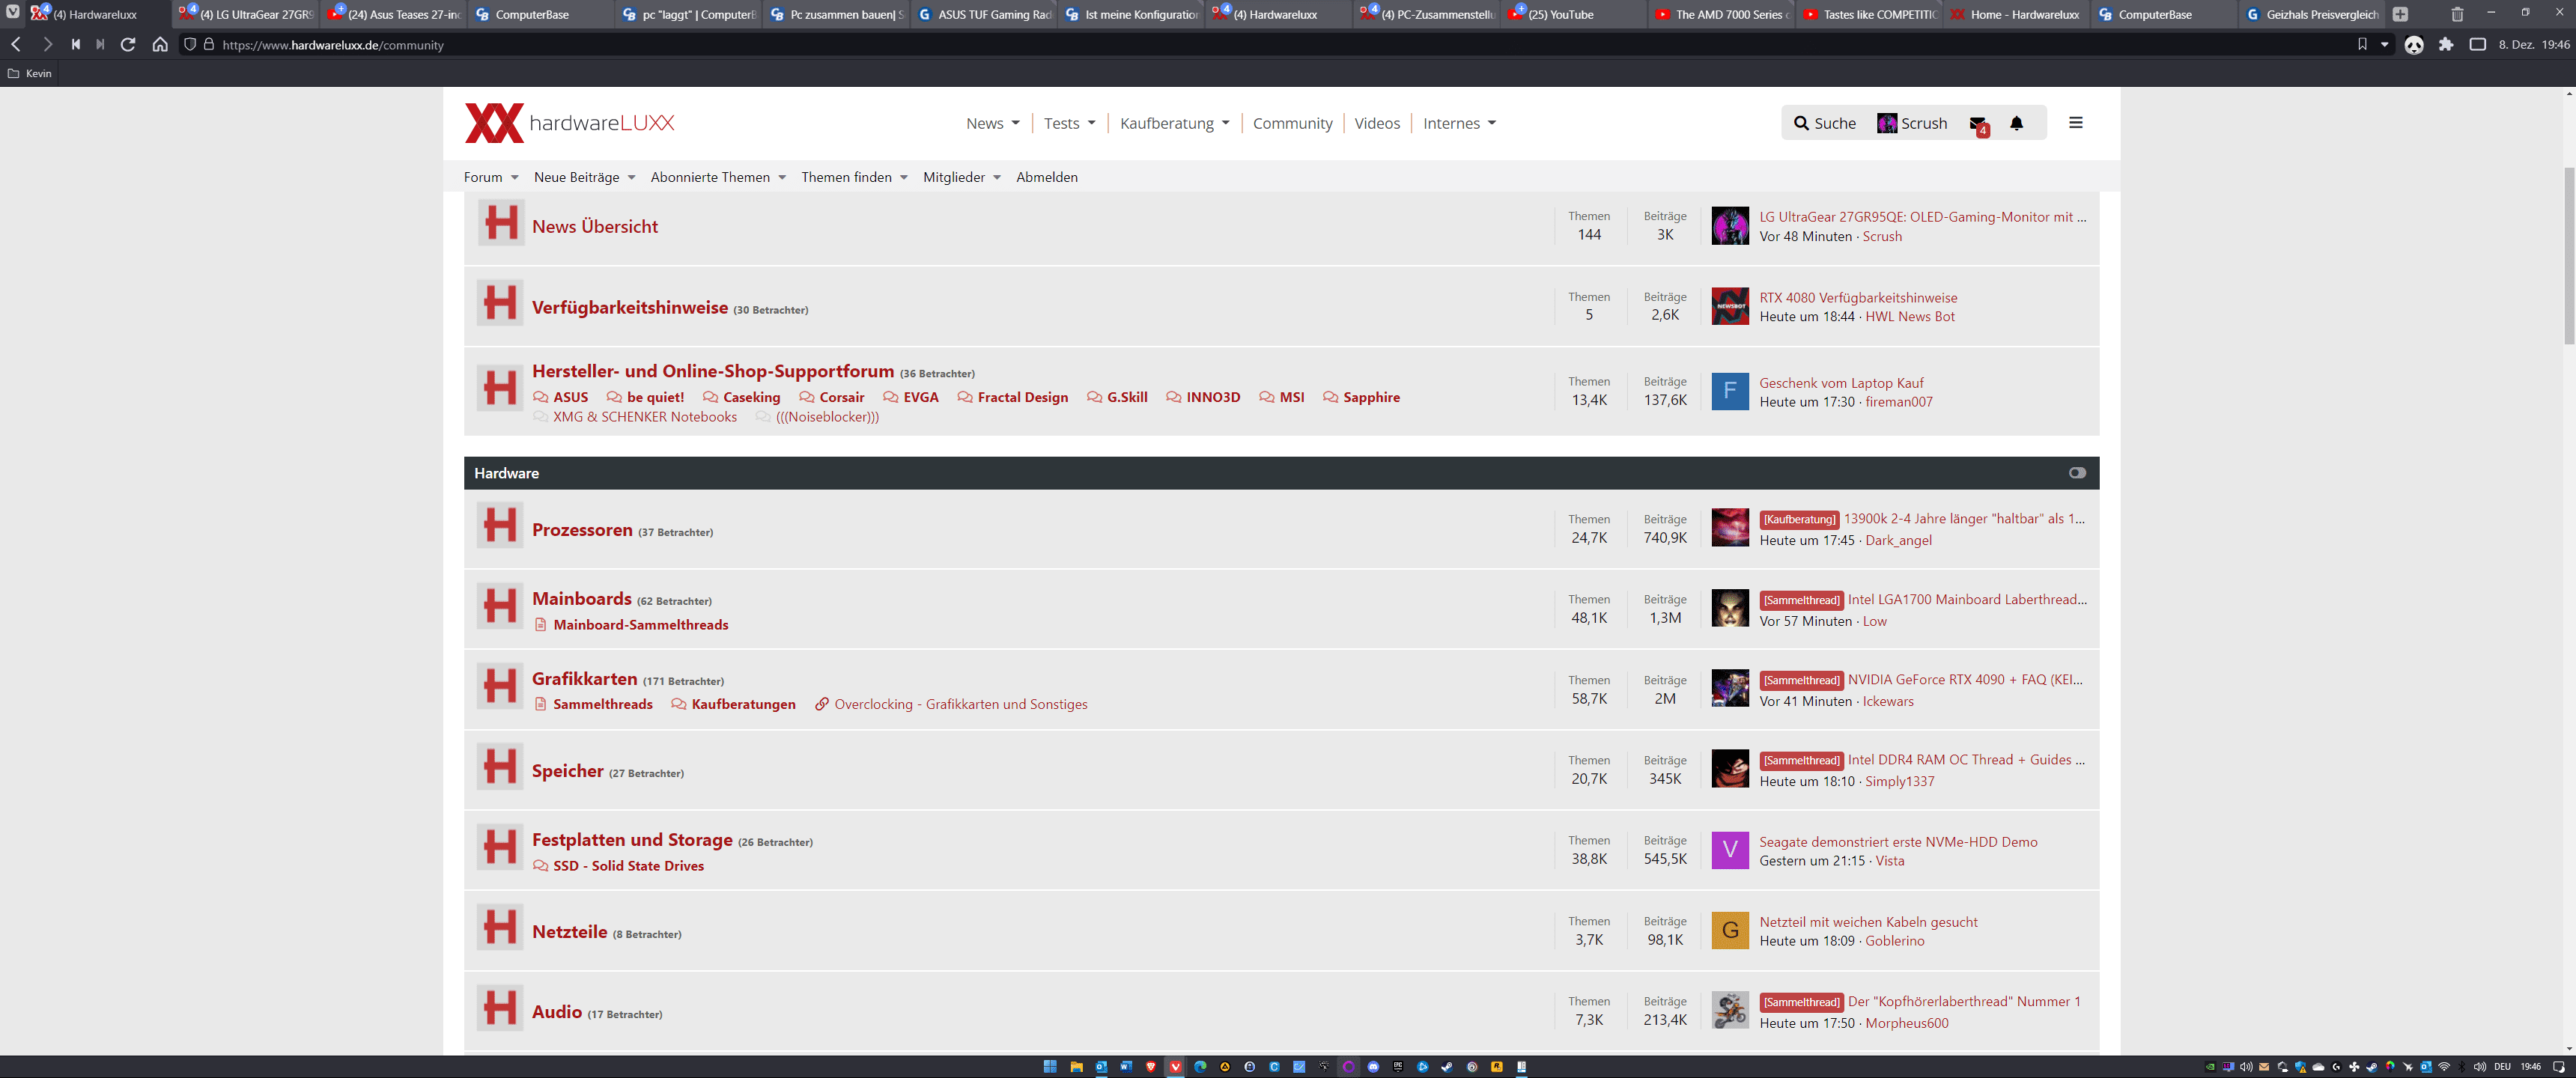2576x1078 pixels.
Task: Expand the News dropdown menu
Action: click(x=992, y=123)
